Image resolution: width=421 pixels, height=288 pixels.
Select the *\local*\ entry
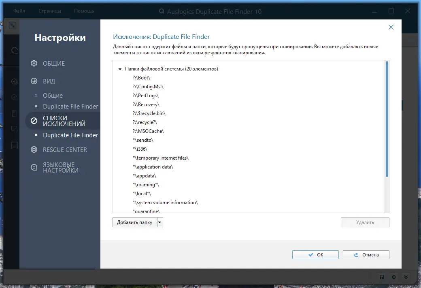click(142, 194)
